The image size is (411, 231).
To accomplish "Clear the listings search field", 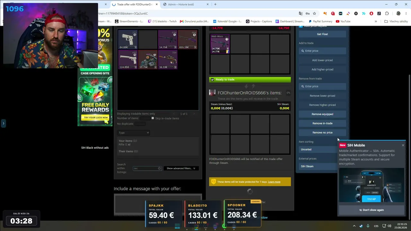I will tap(159, 168).
